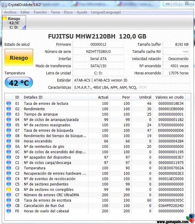Click status icon for attribute C0

(9, 157)
